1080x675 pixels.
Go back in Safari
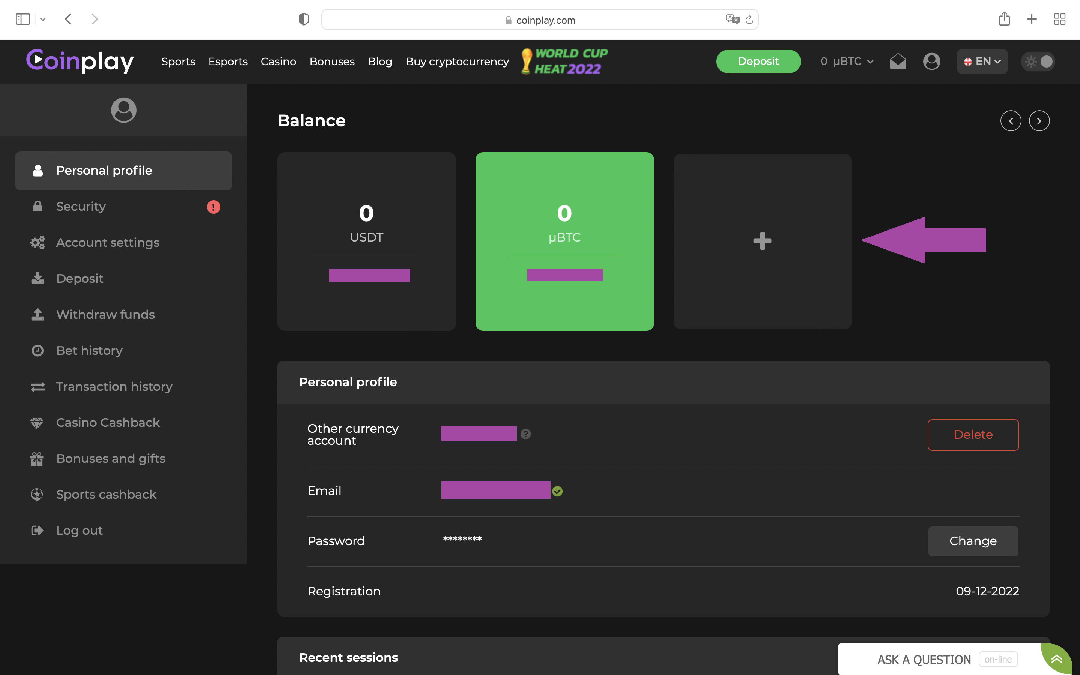click(68, 19)
